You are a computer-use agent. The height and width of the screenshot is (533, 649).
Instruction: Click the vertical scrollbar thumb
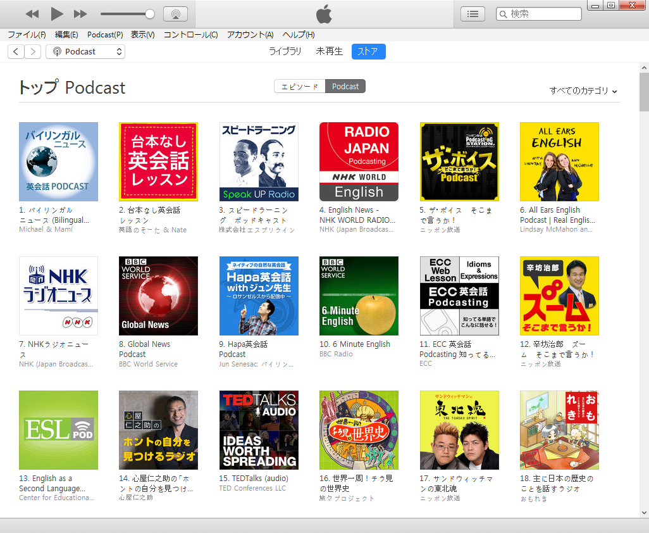click(644, 92)
